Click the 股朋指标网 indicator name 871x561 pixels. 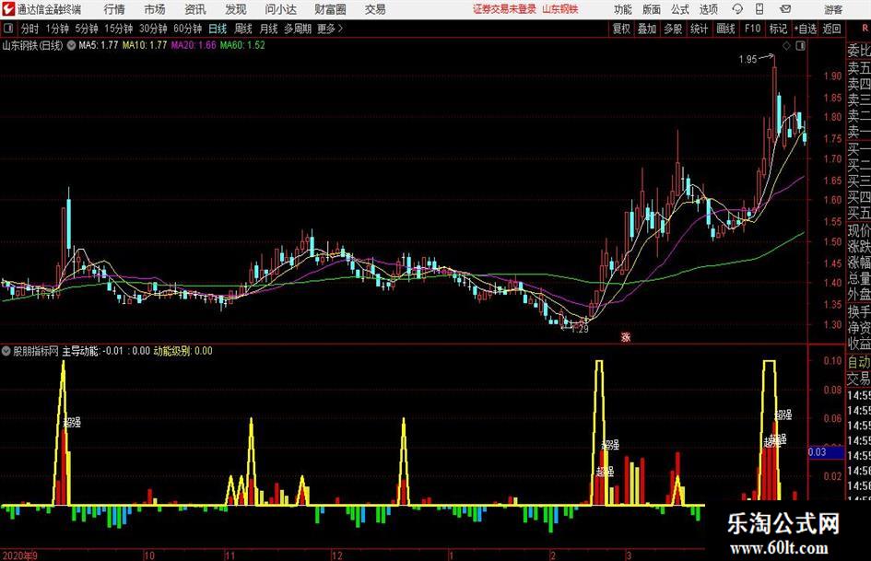[x=36, y=351]
